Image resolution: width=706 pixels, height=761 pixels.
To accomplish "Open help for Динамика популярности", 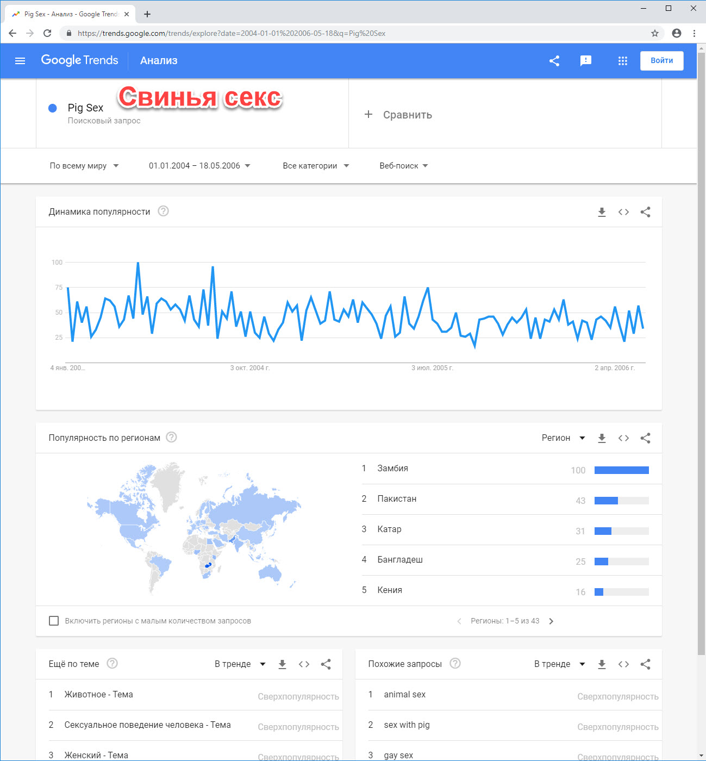I will click(163, 211).
